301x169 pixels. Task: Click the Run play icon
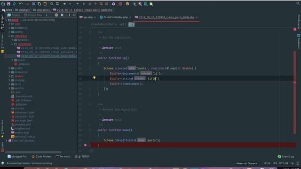point(84,4)
